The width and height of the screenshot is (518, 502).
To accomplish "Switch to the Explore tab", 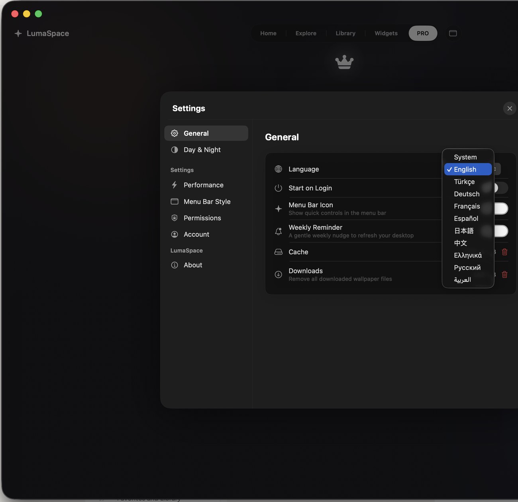I will tap(306, 33).
